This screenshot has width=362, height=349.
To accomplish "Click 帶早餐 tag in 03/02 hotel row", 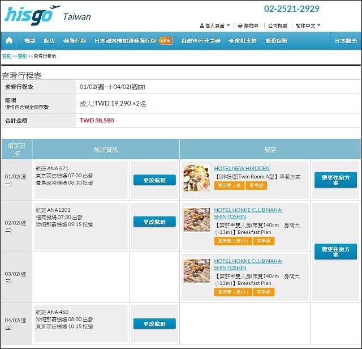I will (264, 292).
